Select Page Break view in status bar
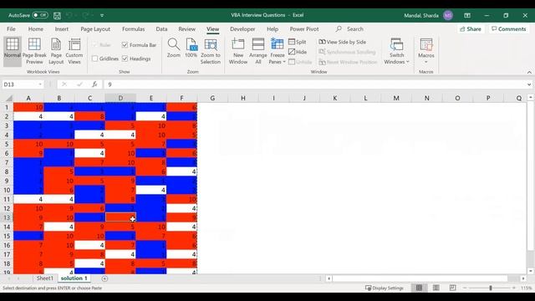 (452, 288)
